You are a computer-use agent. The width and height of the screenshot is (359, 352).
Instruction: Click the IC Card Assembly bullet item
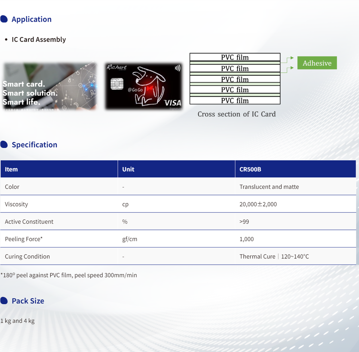39,39
